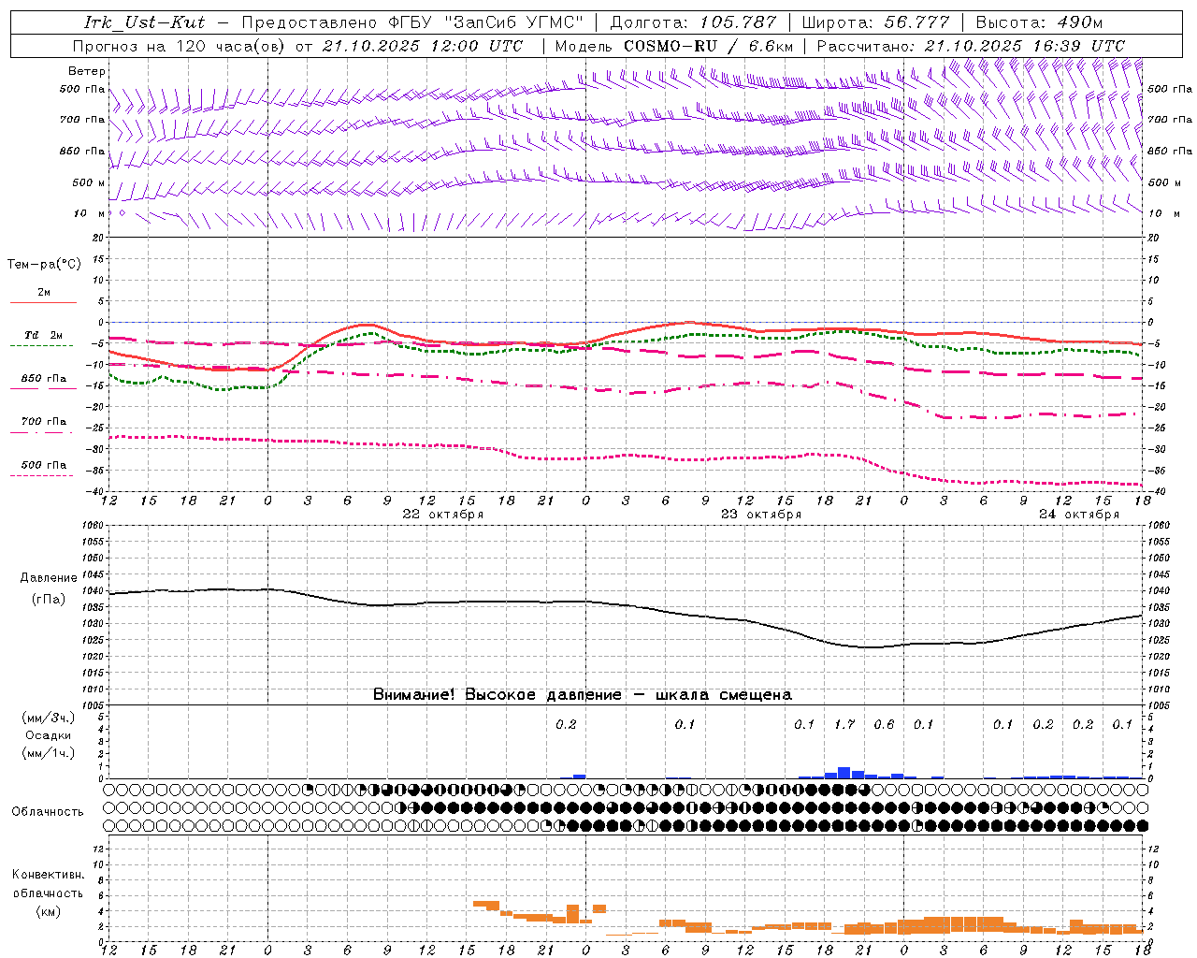Click the '23 октября' date label
The width and height of the screenshot is (1197, 958).
pyautogui.click(x=761, y=515)
